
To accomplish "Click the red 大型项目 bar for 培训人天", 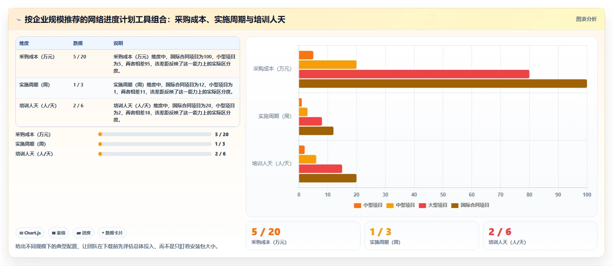I will (x=320, y=169).
